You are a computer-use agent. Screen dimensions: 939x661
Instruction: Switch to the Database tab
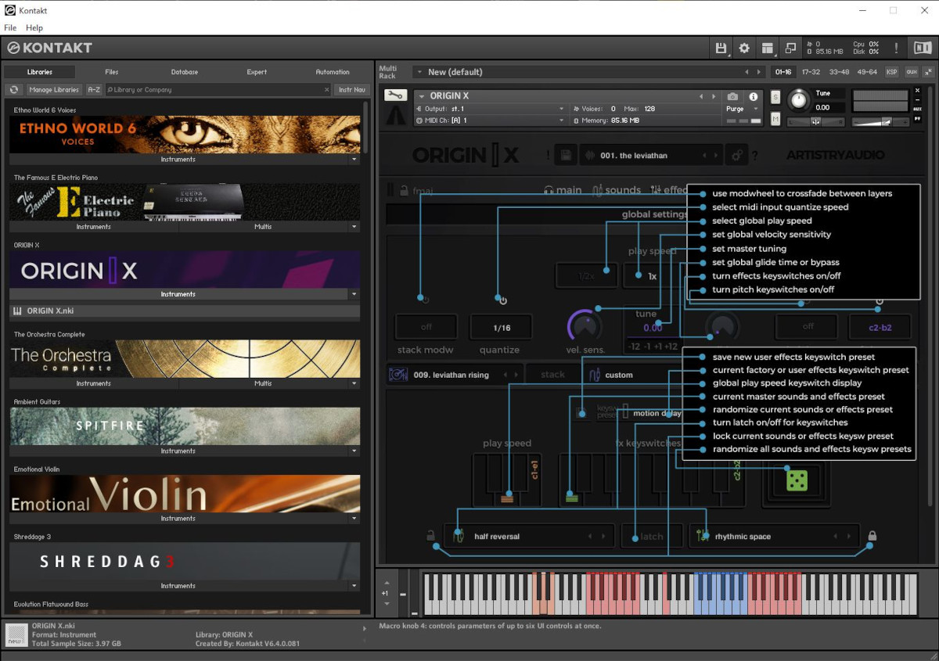point(185,72)
